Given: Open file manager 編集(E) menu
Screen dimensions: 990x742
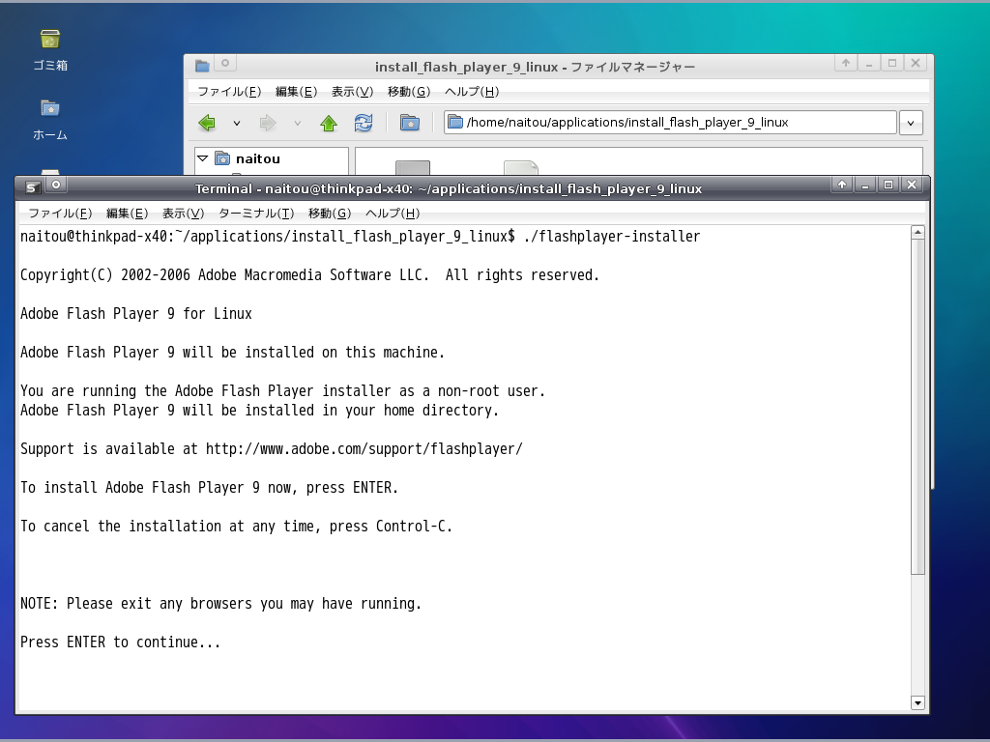Looking at the screenshot, I should [x=296, y=92].
